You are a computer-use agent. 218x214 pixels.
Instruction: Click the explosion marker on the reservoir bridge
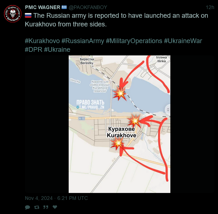120,93
